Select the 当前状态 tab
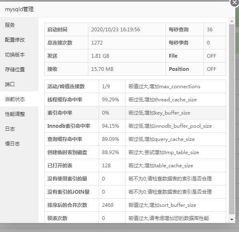Viewport: 239px width, 232px height. [x=19, y=99]
